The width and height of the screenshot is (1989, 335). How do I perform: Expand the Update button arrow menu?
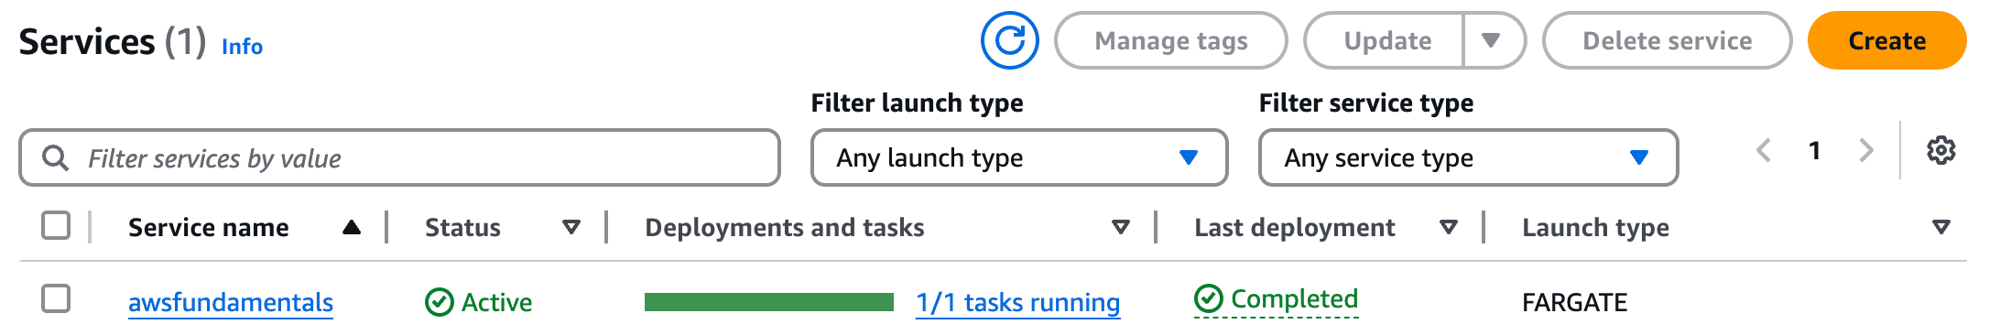pos(1493,40)
